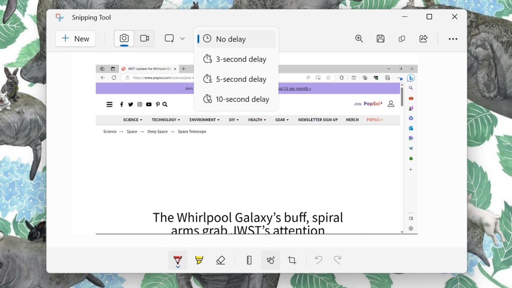Undo the last edit
Viewport: 512px width, 288px height.
coord(318,260)
